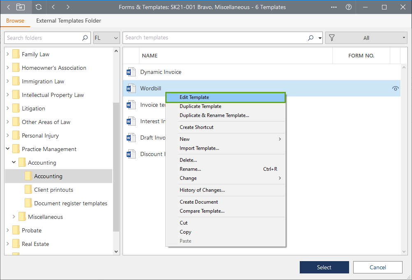Select Duplicate & Rename Template menu entry
This screenshot has height=280, width=412.
[214, 115]
